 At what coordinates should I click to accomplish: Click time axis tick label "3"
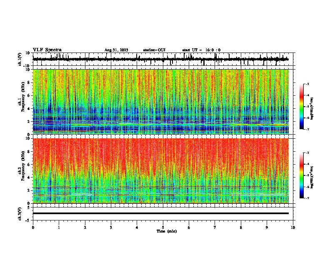[x=111, y=227]
